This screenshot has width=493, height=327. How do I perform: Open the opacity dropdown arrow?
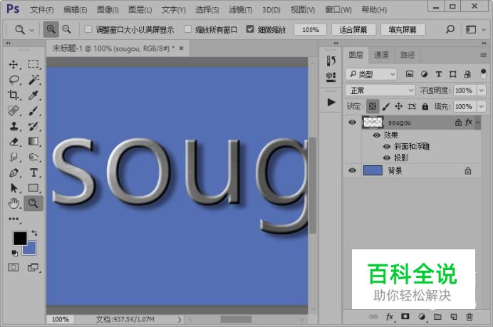point(482,90)
